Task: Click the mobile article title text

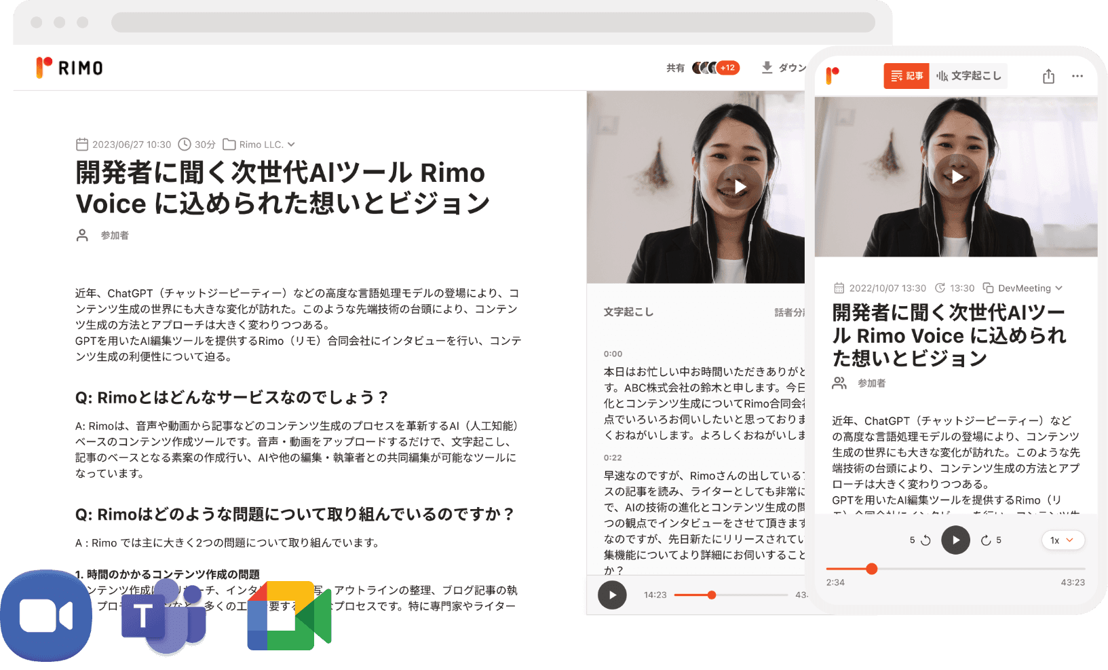Action: point(949,335)
